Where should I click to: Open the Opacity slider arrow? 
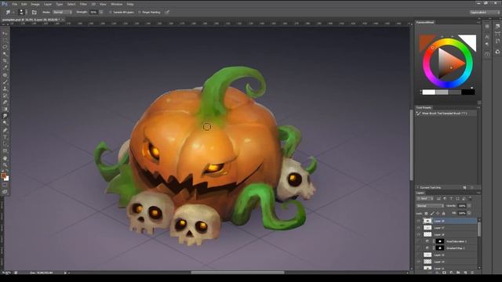click(x=469, y=206)
